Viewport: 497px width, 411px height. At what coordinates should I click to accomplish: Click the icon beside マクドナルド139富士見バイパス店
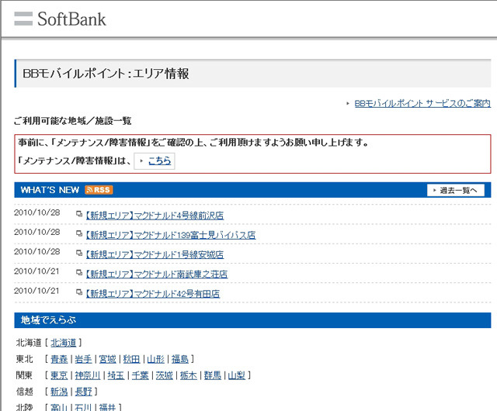pyautogui.click(x=79, y=234)
